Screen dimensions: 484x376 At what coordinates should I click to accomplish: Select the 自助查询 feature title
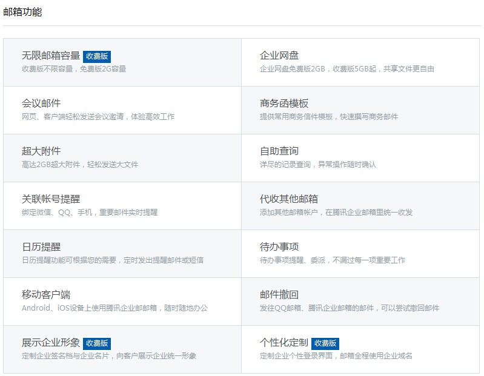279,151
